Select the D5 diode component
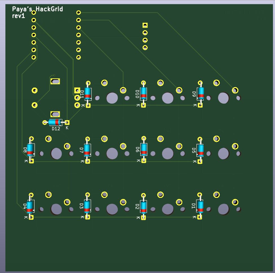Screen dimensions: 275x273 point(200,150)
